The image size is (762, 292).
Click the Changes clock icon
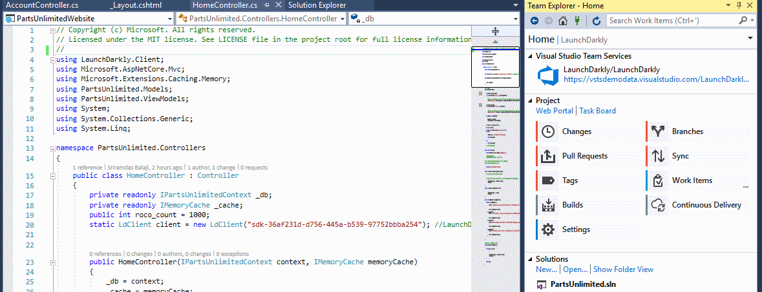pos(547,131)
